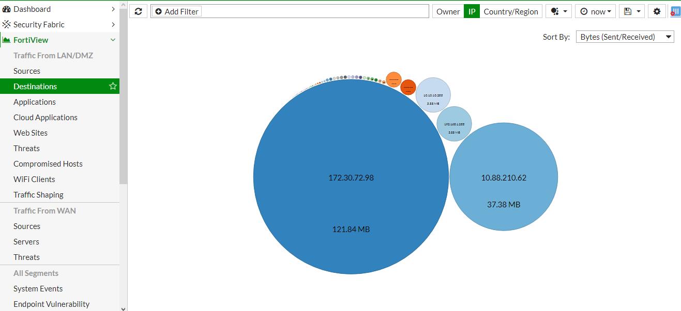Click inside the Add Filter field
681x311 pixels.
point(290,11)
